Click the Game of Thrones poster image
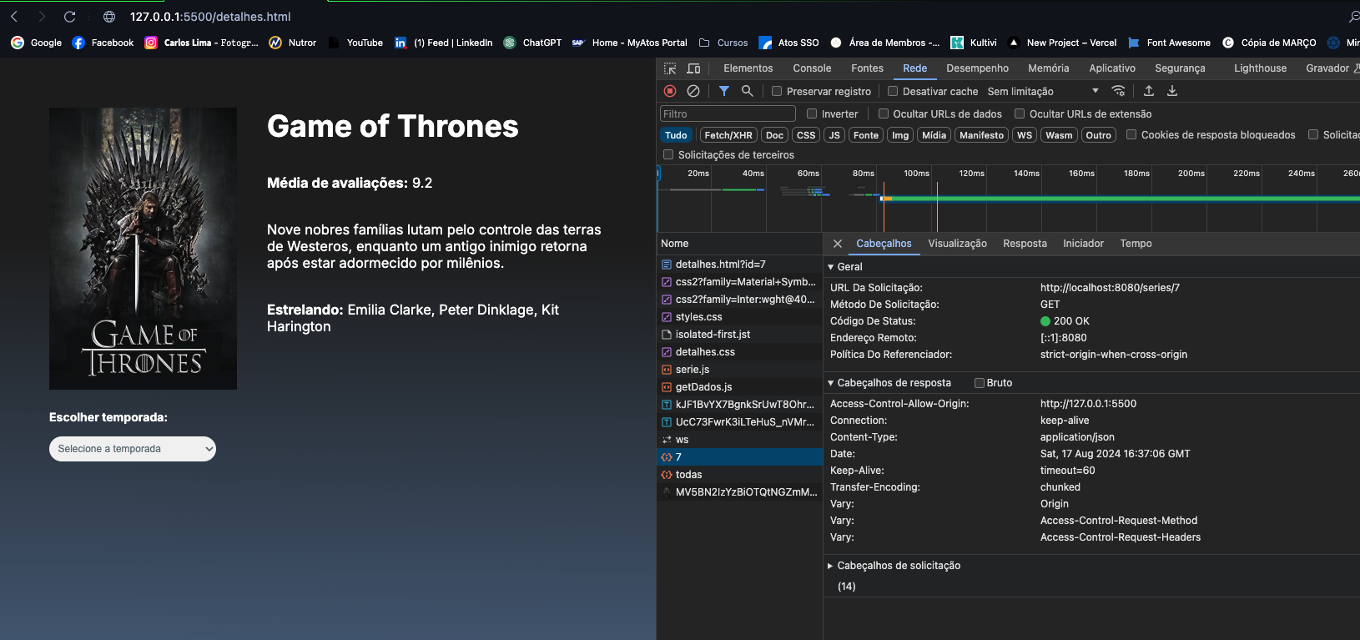Viewport: 1360px width, 640px height. pyautogui.click(x=143, y=249)
